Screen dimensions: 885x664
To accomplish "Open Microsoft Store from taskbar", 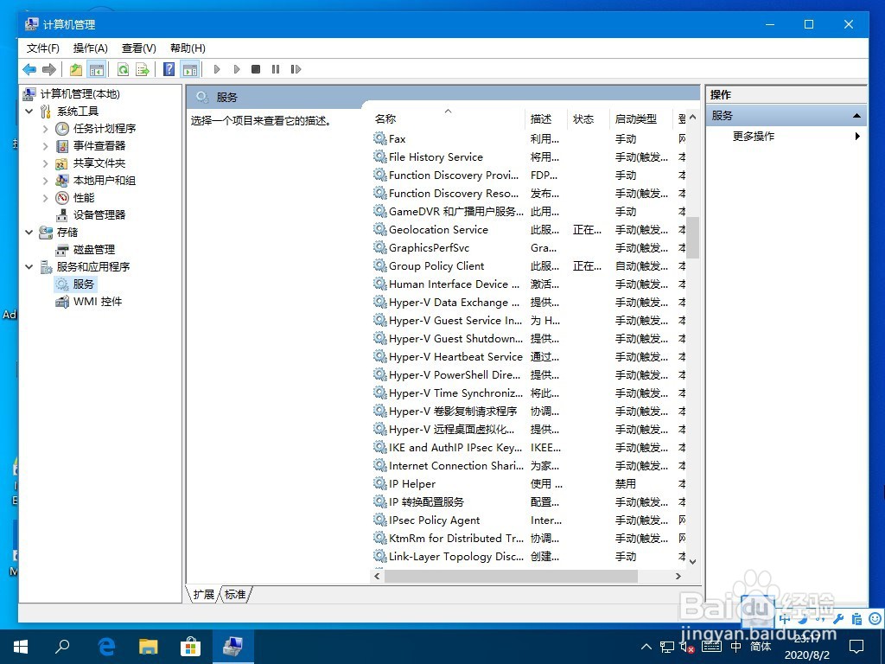I will tap(190, 647).
